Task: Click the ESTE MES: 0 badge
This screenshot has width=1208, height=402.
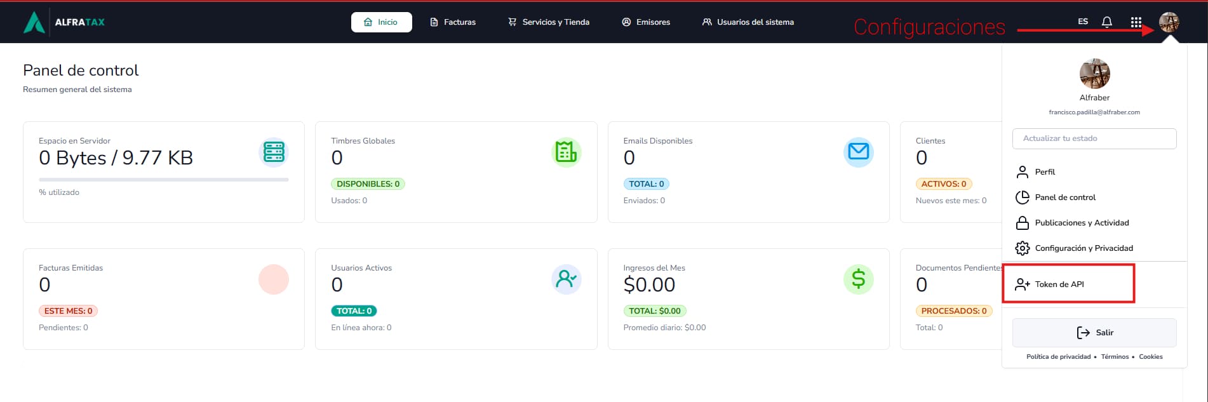Action: tap(69, 311)
